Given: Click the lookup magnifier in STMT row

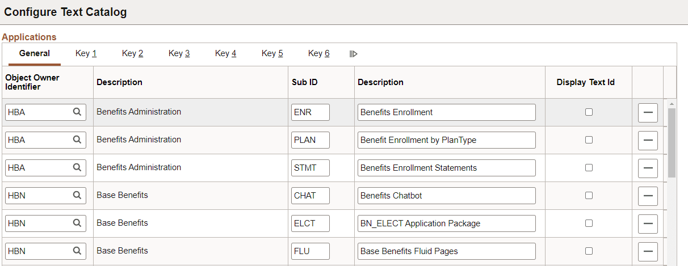Looking at the screenshot, I should pyautogui.click(x=77, y=168).
